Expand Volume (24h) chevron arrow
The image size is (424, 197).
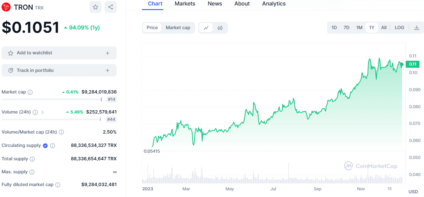[43, 112]
